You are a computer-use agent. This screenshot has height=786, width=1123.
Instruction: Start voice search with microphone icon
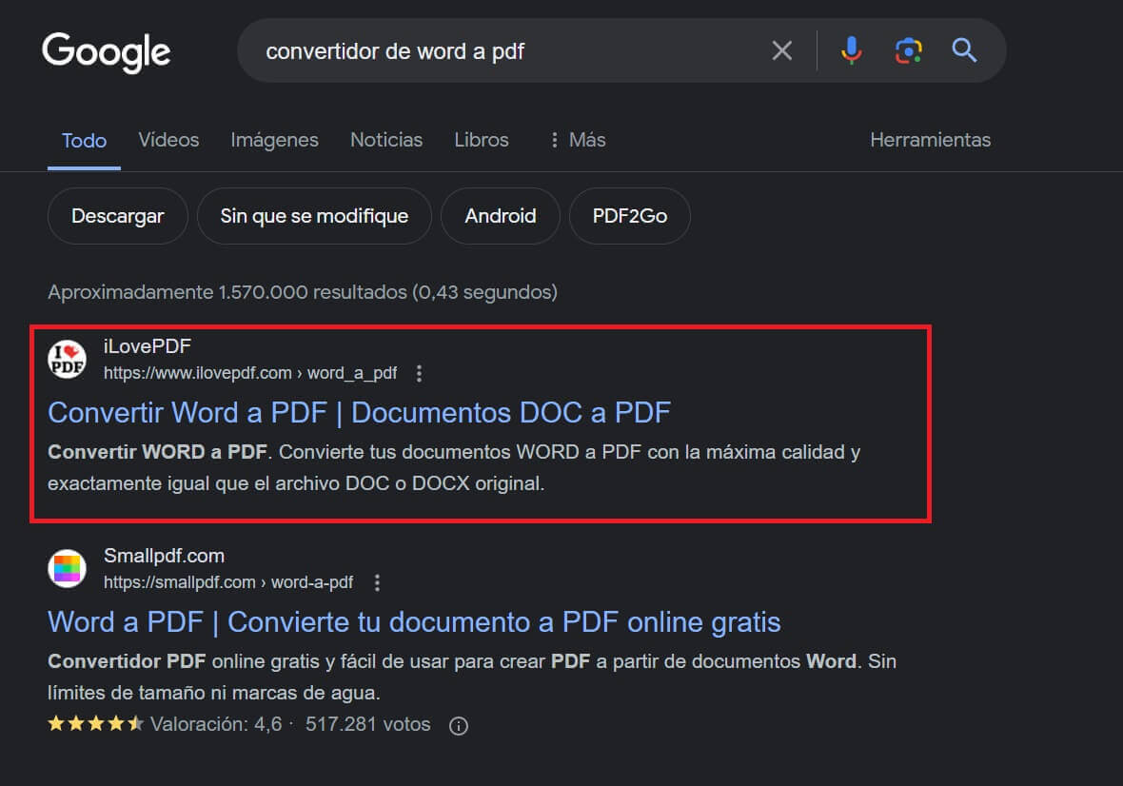(x=851, y=50)
